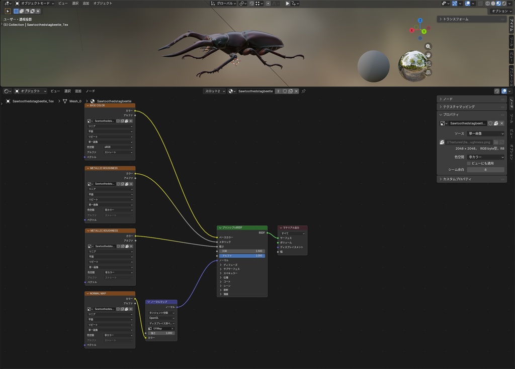Switch to orthographic grid view icon
This screenshot has width=515, height=369.
pyautogui.click(x=428, y=72)
